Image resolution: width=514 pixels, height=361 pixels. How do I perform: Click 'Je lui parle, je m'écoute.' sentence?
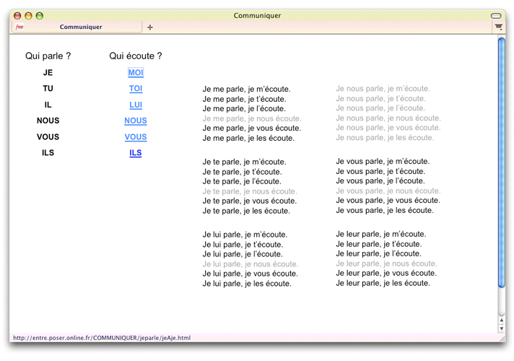[245, 235]
